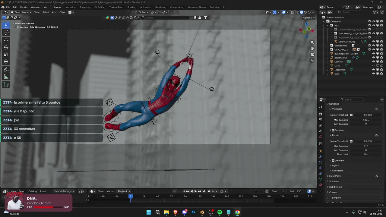Activate the Select Box tool
This screenshot has width=386, height=217.
6,25
